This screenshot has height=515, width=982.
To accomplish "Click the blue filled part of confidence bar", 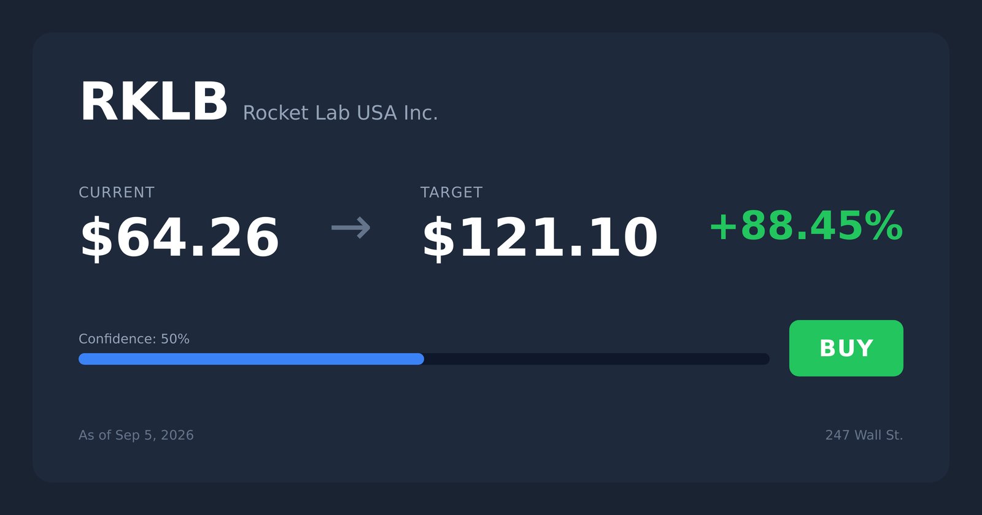I will tap(251, 359).
